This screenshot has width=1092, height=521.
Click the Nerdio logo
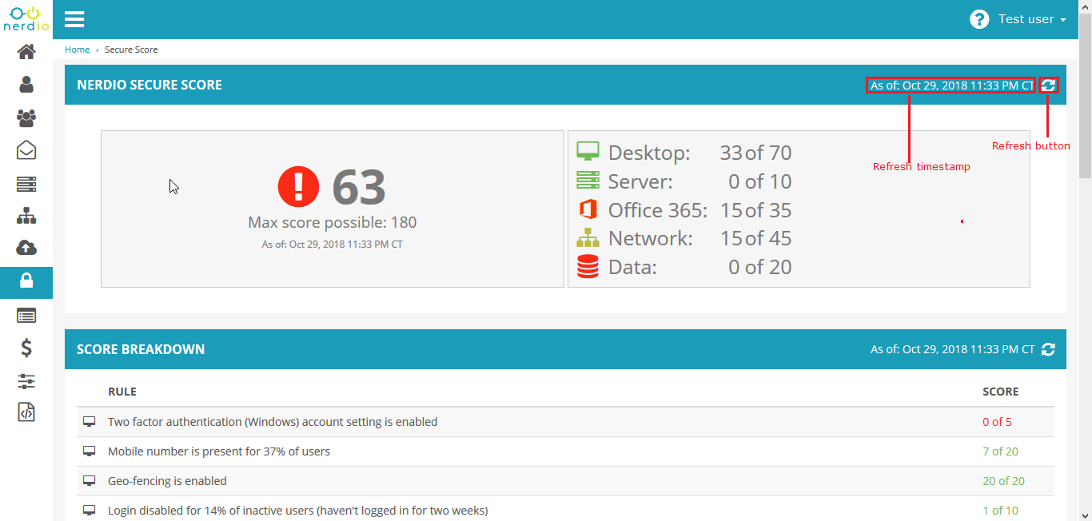coord(26,18)
